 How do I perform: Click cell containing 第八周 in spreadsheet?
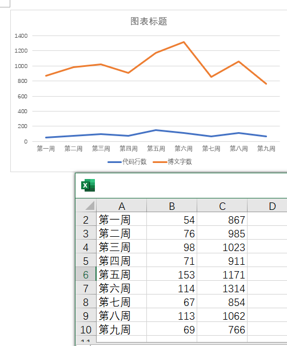coord(122,315)
